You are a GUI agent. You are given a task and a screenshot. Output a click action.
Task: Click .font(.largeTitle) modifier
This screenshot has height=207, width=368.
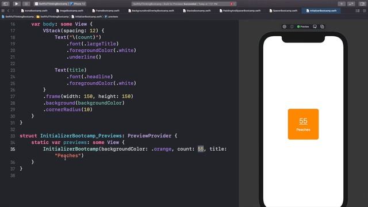93,44
